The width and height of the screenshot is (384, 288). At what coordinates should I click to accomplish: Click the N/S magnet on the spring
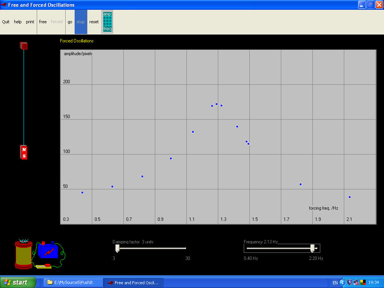coord(24,151)
